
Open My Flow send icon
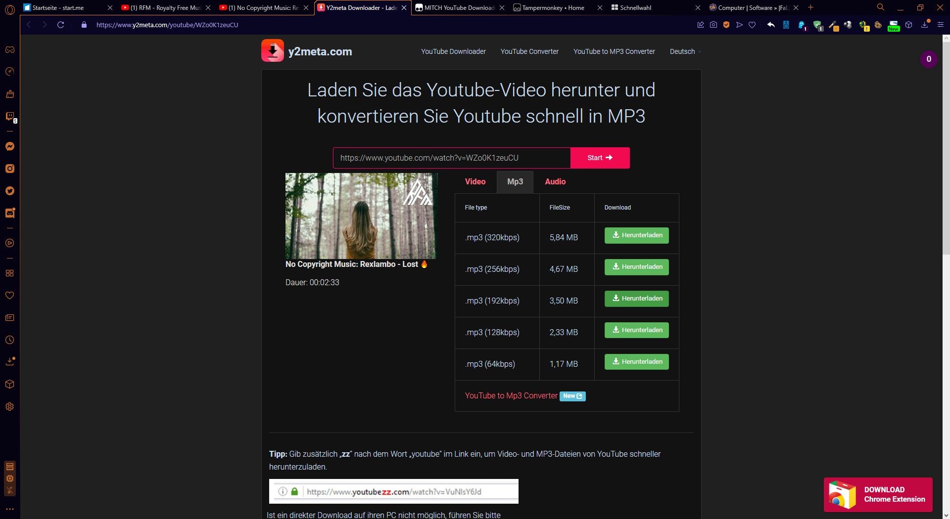(739, 25)
